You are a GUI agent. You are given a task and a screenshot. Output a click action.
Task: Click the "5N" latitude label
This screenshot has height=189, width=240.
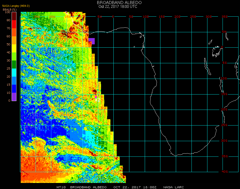point(224,32)
